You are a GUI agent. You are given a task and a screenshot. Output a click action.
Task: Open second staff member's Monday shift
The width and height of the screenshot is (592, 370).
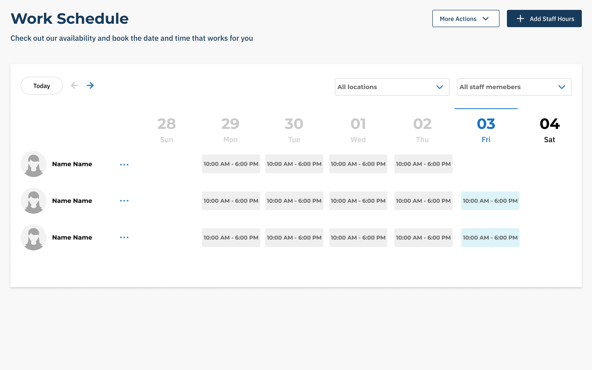[x=231, y=201]
